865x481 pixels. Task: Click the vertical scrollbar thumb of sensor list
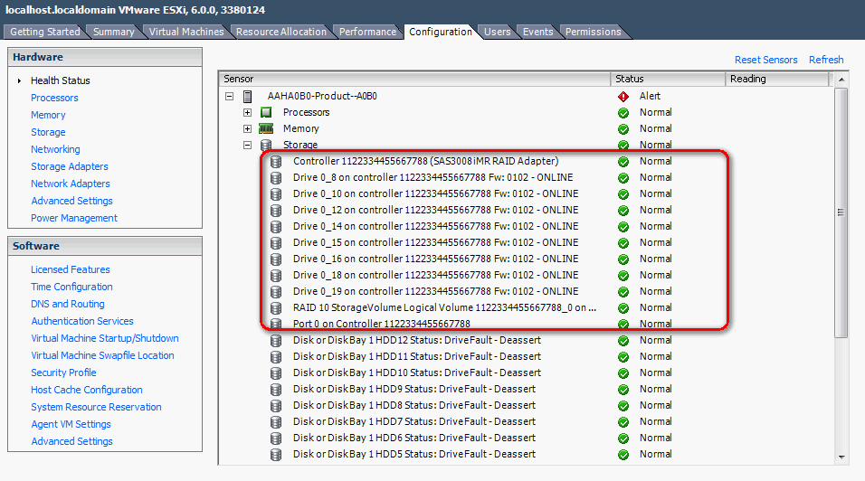[841, 212]
